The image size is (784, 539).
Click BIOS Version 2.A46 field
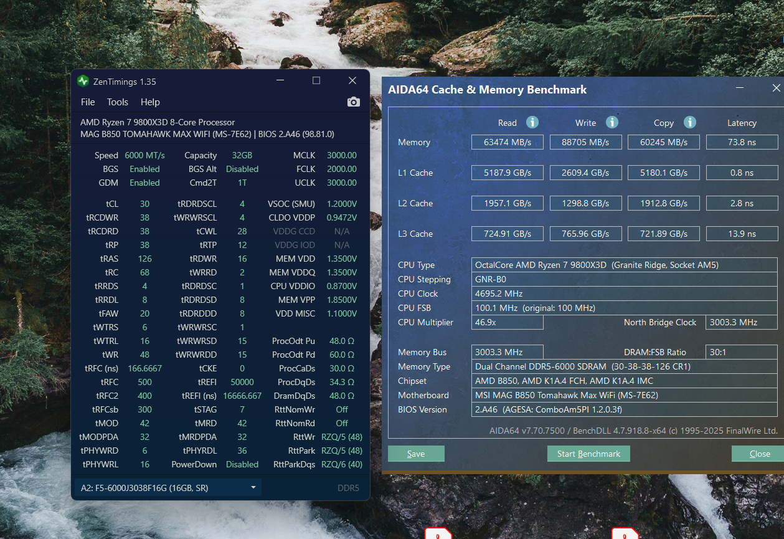[625, 409]
